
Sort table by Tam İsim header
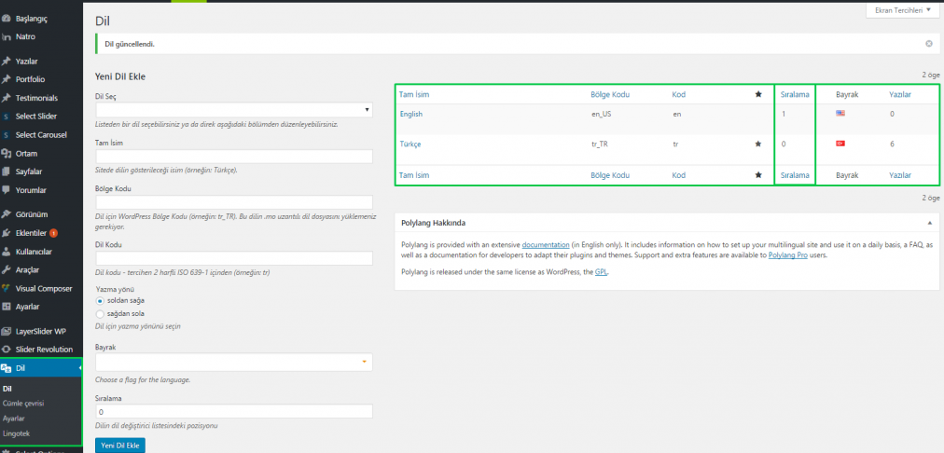tap(414, 94)
